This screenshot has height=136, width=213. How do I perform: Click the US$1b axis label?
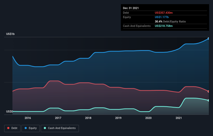[x=10, y=34]
